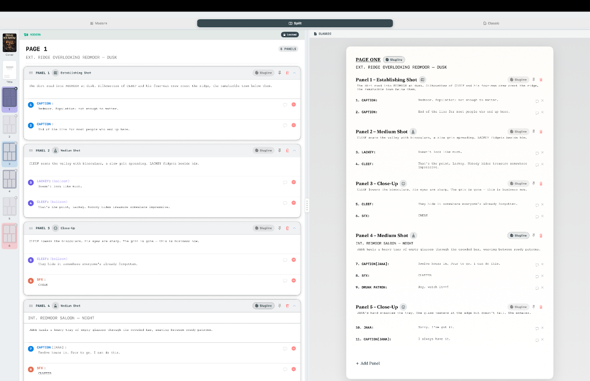Disable the active Slugline on Modern Panel 4
Image resolution: width=590 pixels, height=381 pixels.
click(264, 306)
